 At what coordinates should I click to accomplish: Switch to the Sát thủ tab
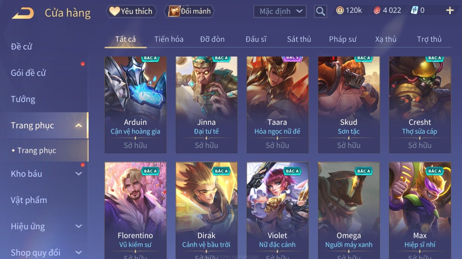299,39
